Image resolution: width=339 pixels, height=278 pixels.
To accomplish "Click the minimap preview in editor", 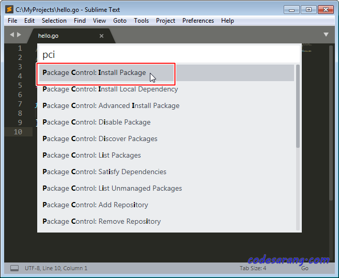I will [307, 48].
